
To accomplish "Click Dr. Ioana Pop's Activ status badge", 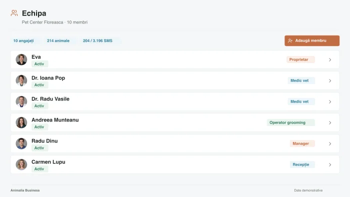I will coord(39,85).
